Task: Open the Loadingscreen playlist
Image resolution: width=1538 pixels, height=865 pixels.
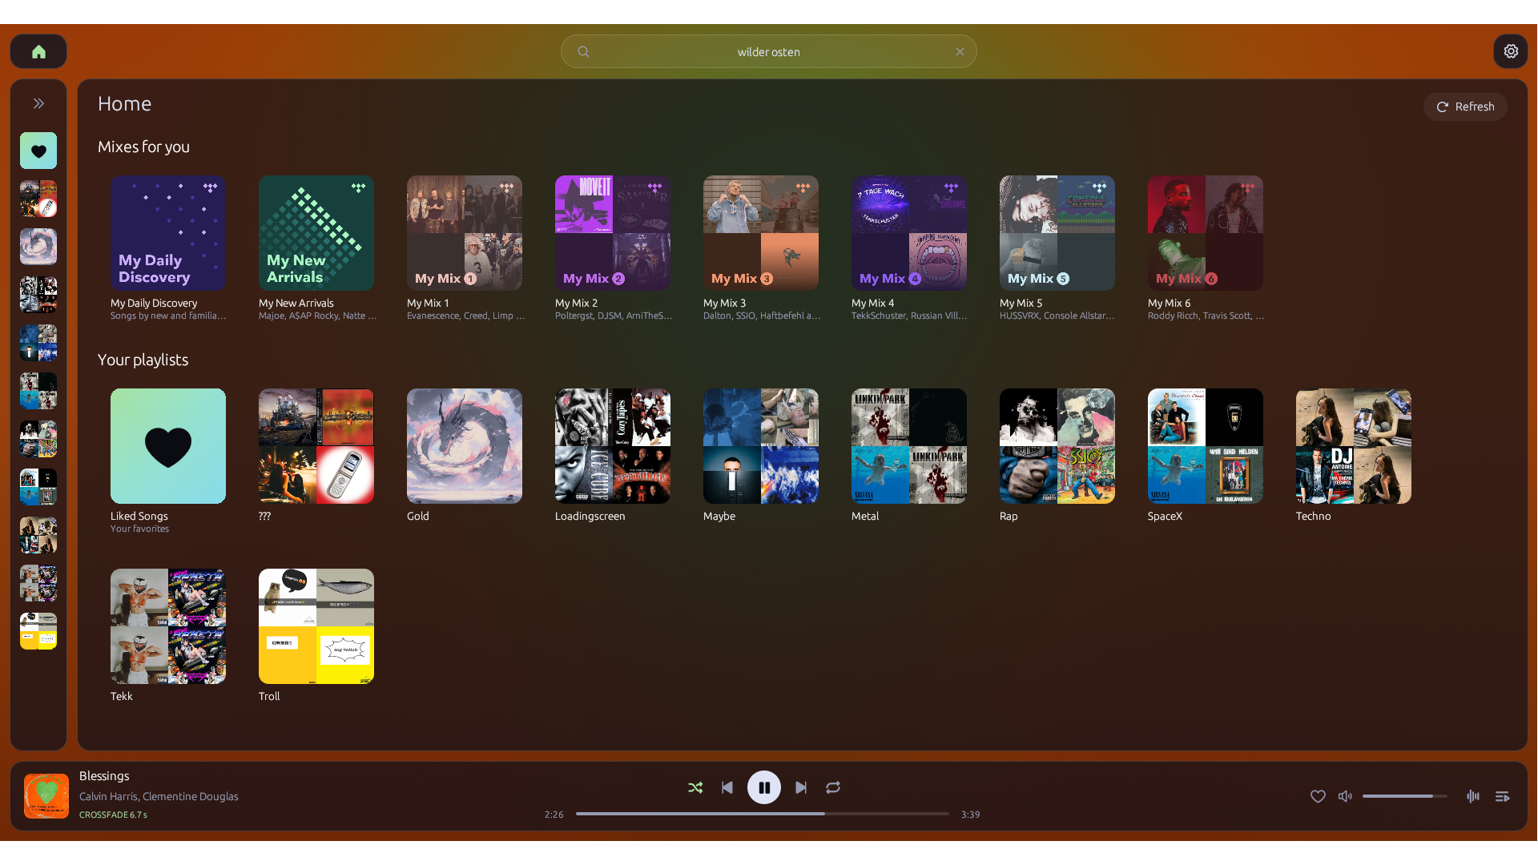Action: click(x=613, y=446)
